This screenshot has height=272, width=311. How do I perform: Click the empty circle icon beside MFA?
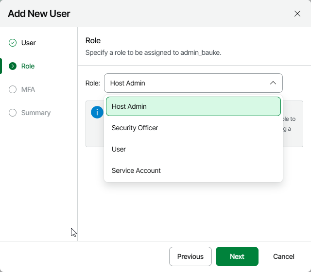[x=13, y=89]
